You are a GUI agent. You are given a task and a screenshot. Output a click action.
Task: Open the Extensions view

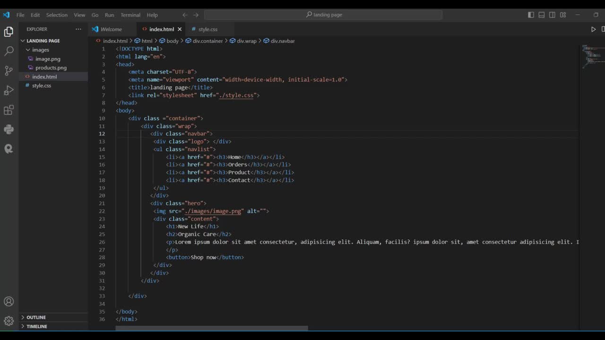9,110
